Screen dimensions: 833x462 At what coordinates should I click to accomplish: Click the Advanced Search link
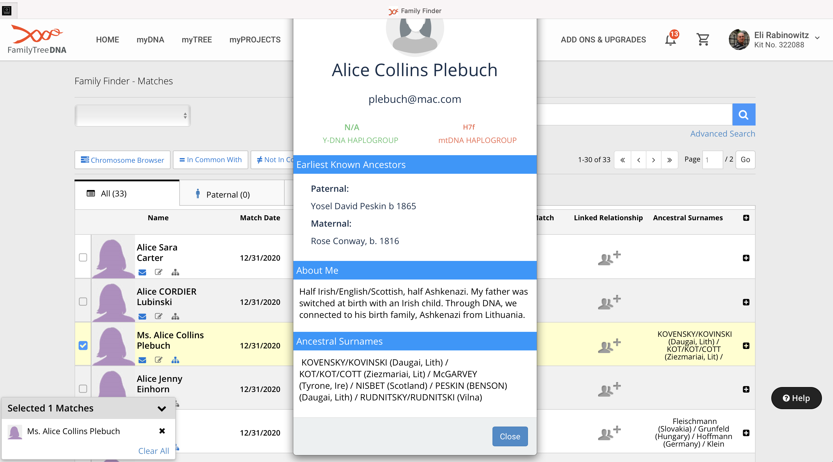[722, 134]
